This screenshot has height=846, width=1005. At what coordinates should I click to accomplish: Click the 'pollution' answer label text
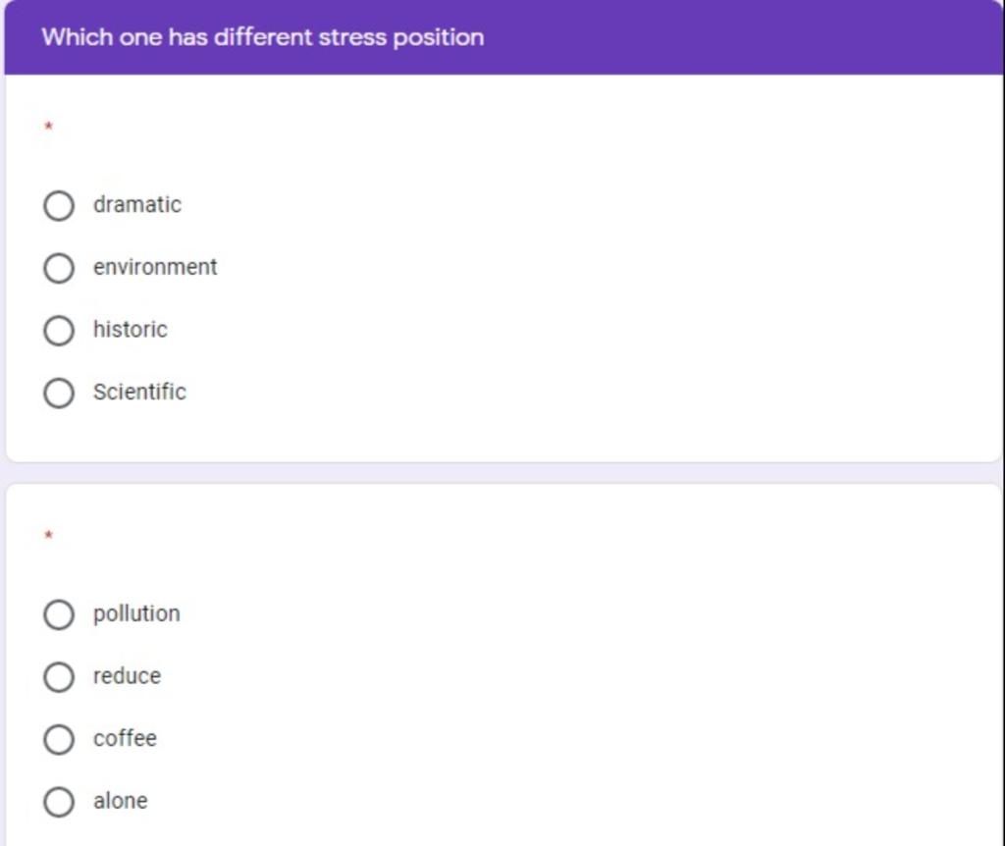pos(136,614)
